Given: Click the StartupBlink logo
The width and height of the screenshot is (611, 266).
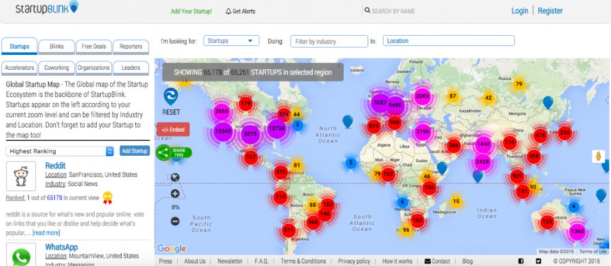Looking at the screenshot, I should coord(47,8).
